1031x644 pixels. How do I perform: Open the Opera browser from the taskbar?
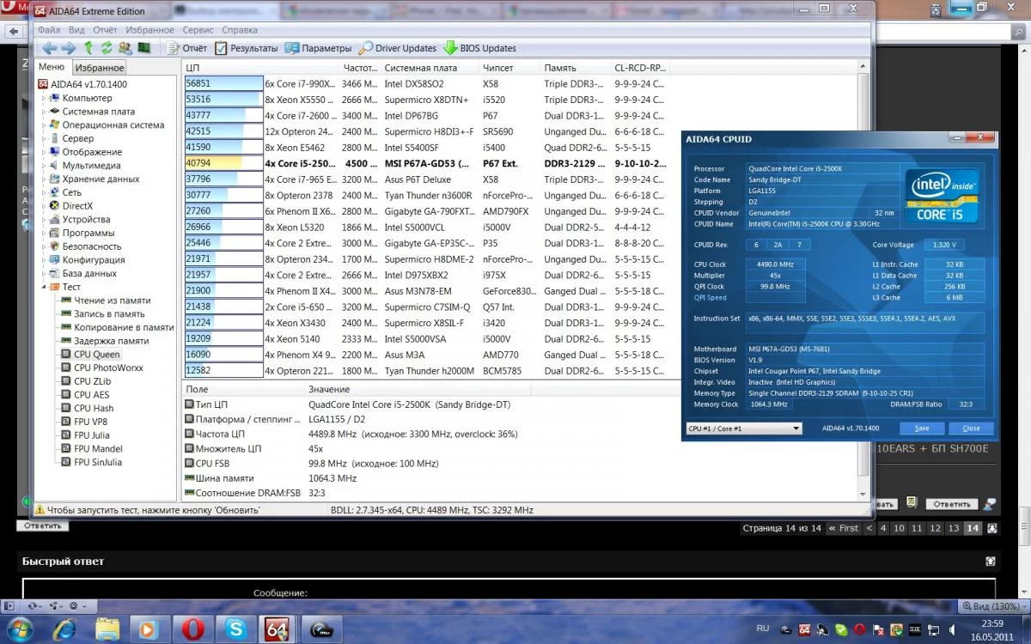pos(193,629)
